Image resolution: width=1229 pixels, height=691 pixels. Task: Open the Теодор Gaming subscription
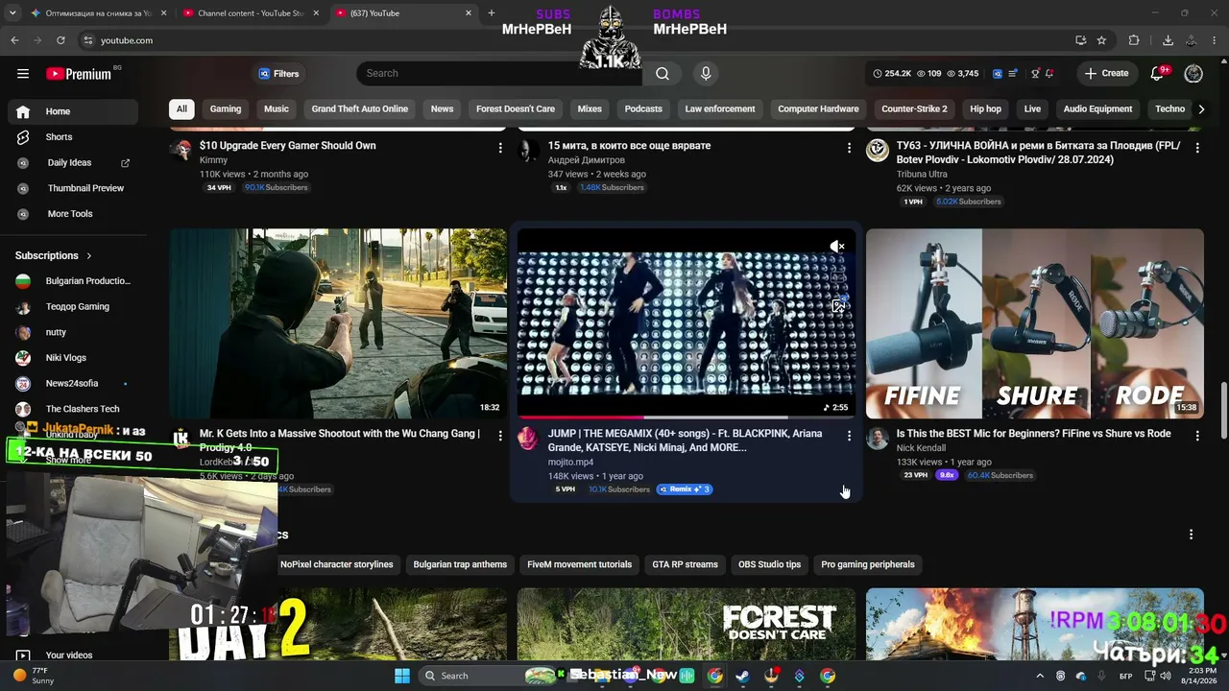coord(73,307)
